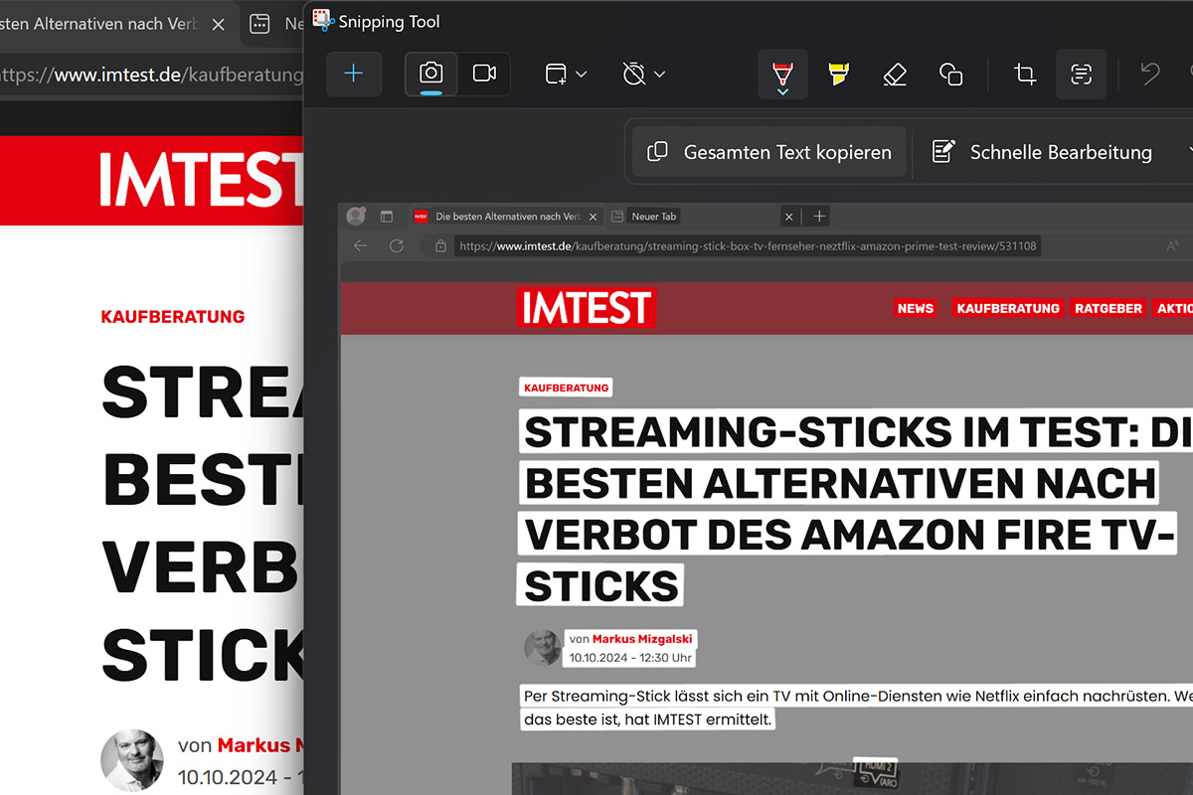This screenshot has height=795, width=1193.
Task: Click the 'Neuer Tab' tab in the snip
Action: tap(654, 216)
